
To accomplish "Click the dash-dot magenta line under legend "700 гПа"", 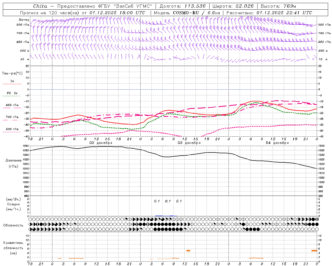I will coord(12,120).
